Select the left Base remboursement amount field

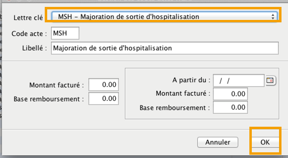point(104,99)
